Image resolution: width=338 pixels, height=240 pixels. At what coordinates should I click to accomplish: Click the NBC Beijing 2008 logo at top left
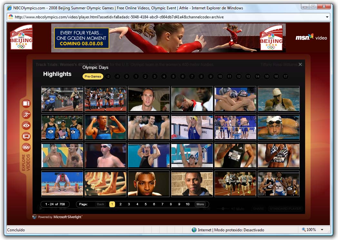(x=21, y=37)
